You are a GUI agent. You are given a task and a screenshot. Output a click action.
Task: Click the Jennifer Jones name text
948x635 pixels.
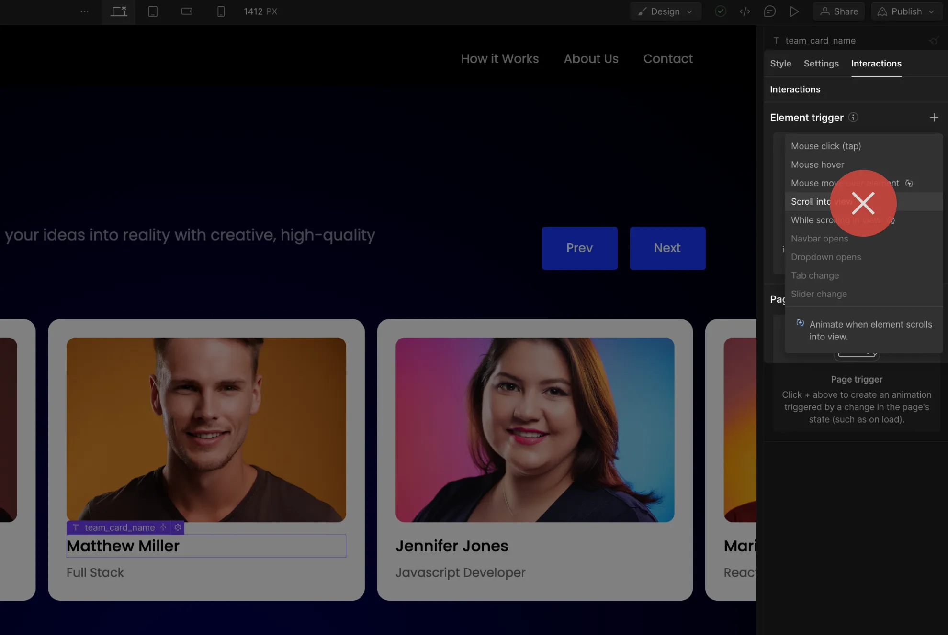(451, 546)
